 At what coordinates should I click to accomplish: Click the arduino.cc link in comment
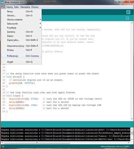click(53, 45)
